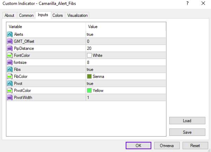The width and height of the screenshot is (211, 152).
Task: Click the PipDistance integer type icon
Action: coord(10,48)
